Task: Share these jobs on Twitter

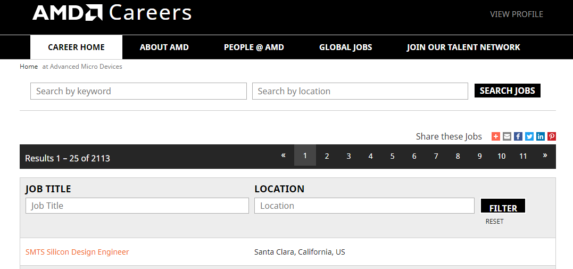Action: [x=529, y=136]
